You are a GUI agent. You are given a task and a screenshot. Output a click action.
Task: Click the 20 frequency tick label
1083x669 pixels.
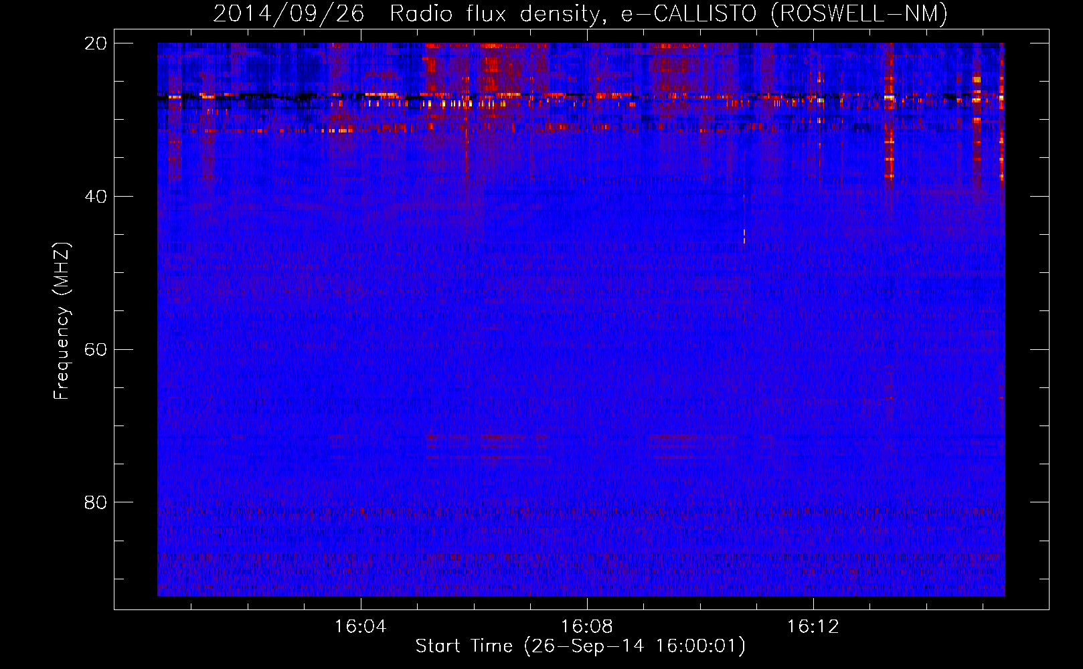[x=96, y=43]
